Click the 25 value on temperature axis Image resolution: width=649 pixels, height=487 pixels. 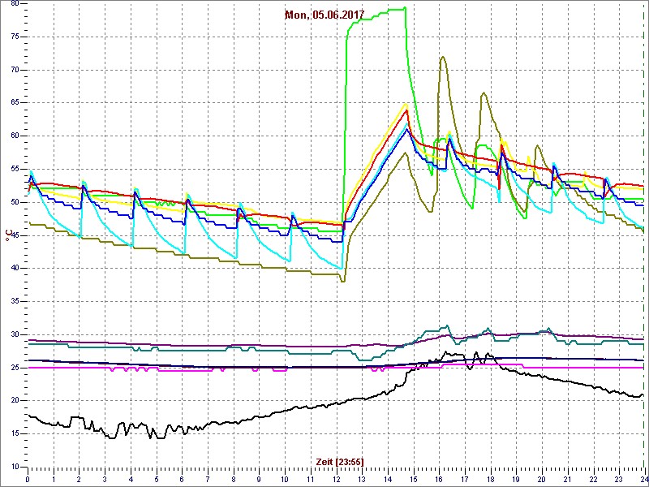(x=14, y=368)
